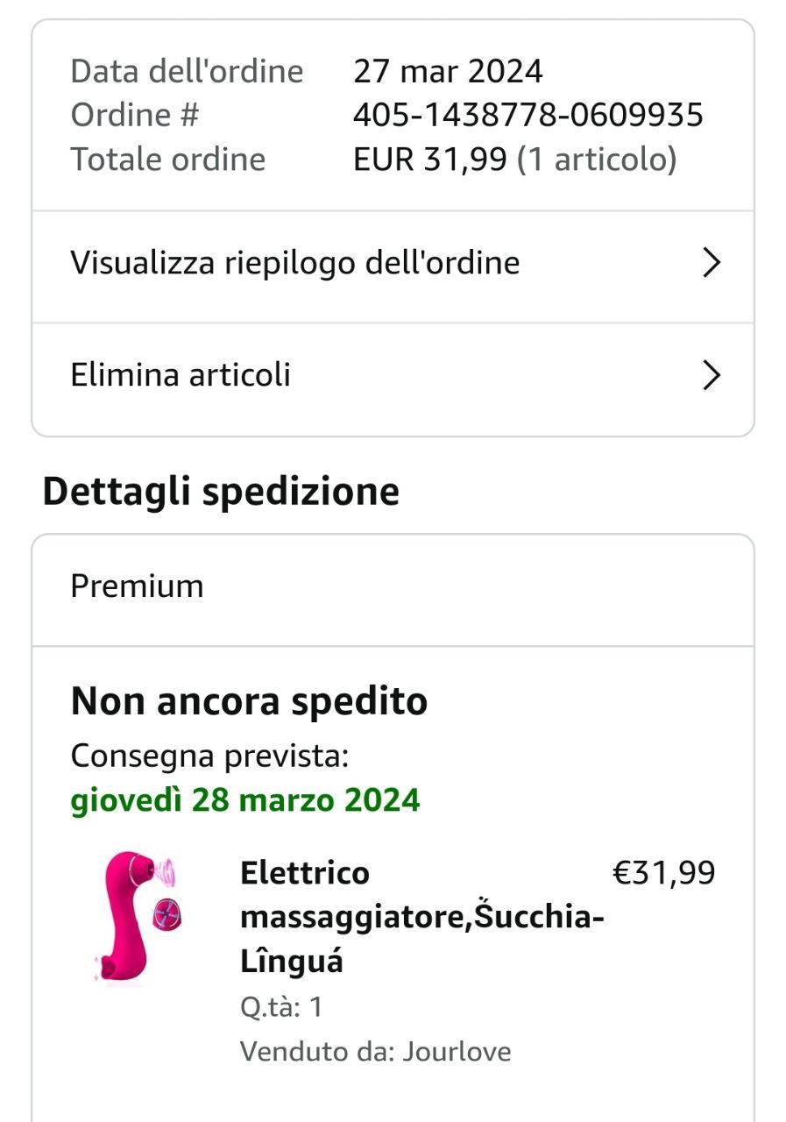This screenshot has height=1122, width=786.
Task: Select the Premium shipping label
Action: point(137,586)
